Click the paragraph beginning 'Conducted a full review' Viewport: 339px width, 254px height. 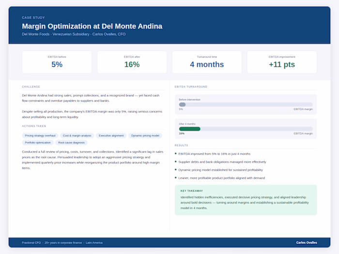pos(92,160)
